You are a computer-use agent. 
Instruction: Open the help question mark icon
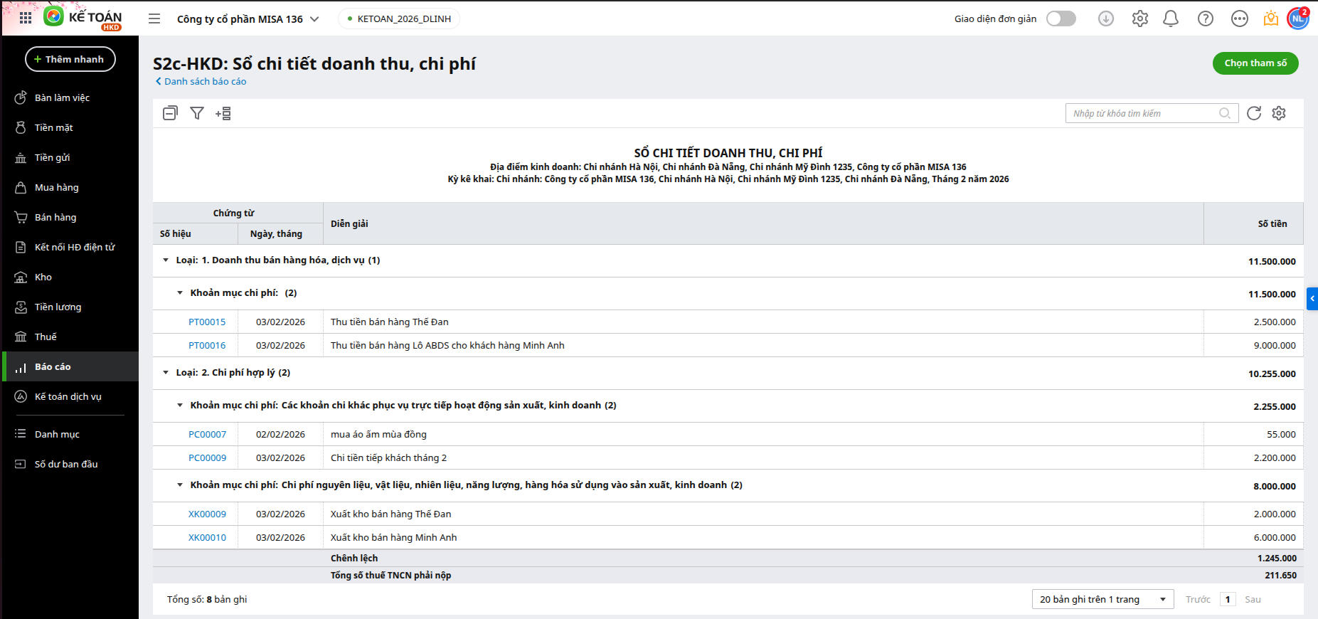coord(1206,19)
